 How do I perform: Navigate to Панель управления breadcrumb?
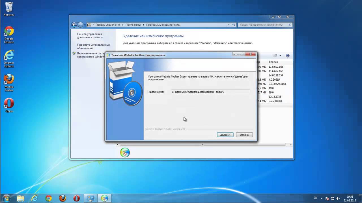[x=108, y=25]
